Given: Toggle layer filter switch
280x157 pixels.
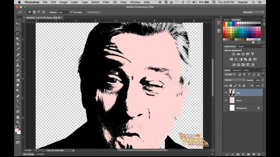Looking at the screenshot, I should point(263,75).
